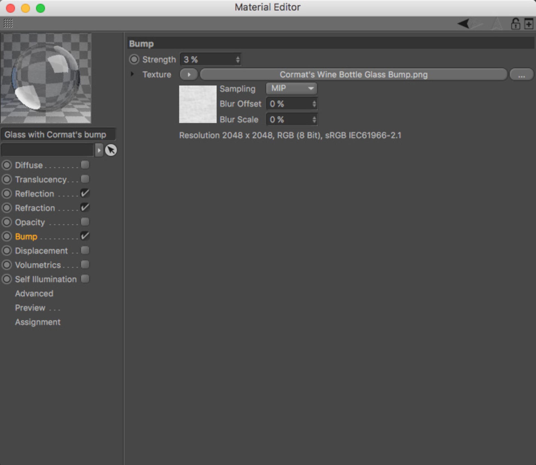Click the material name field
This screenshot has height=465, width=536.
[x=58, y=135]
